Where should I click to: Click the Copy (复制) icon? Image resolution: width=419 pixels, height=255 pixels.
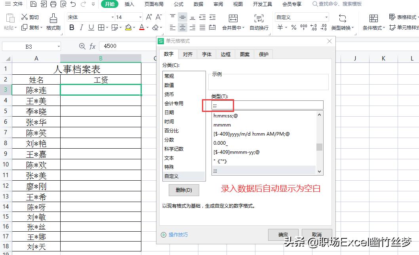click(29, 28)
